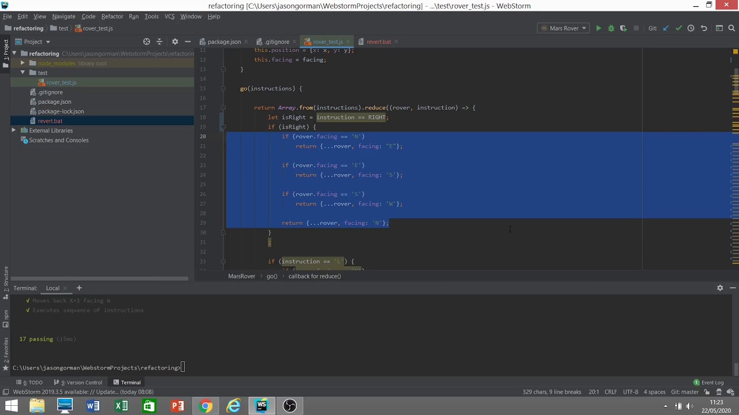The height and width of the screenshot is (415, 739).
Task: Fold the if (isRight) block
Action: 223,127
